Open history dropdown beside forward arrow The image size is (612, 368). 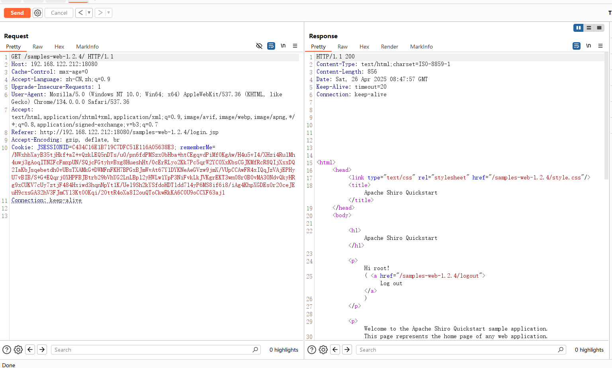pos(109,13)
